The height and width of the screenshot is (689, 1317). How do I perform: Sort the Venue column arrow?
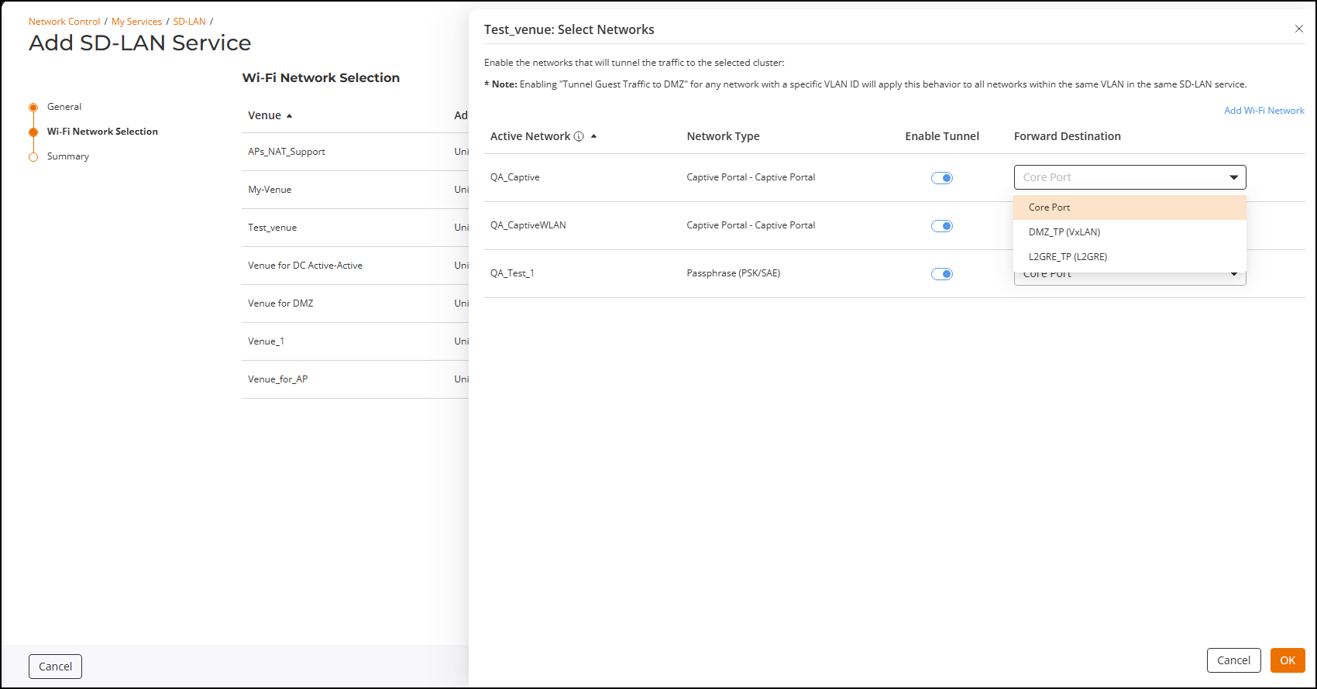click(289, 116)
